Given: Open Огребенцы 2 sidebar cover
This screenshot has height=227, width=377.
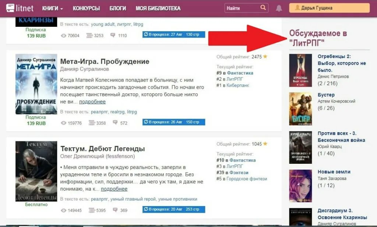Looking at the screenshot, I should click(300, 70).
